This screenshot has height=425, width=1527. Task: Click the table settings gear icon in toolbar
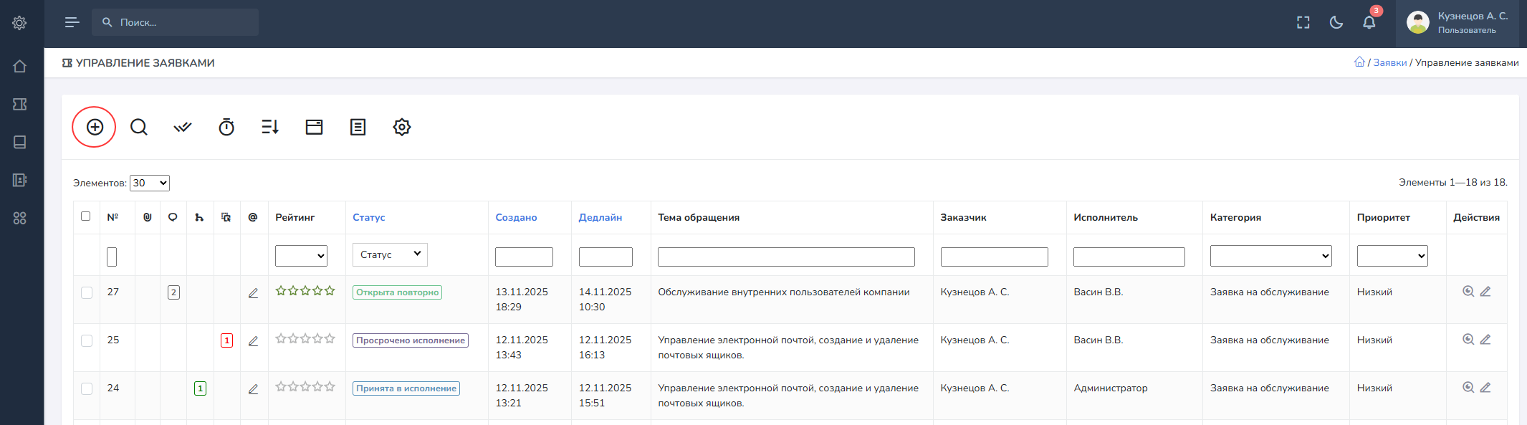click(x=402, y=127)
